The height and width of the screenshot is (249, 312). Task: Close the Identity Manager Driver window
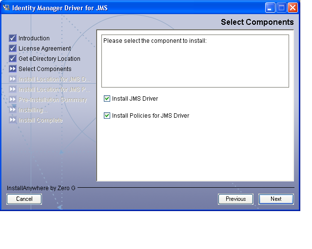point(292,8)
